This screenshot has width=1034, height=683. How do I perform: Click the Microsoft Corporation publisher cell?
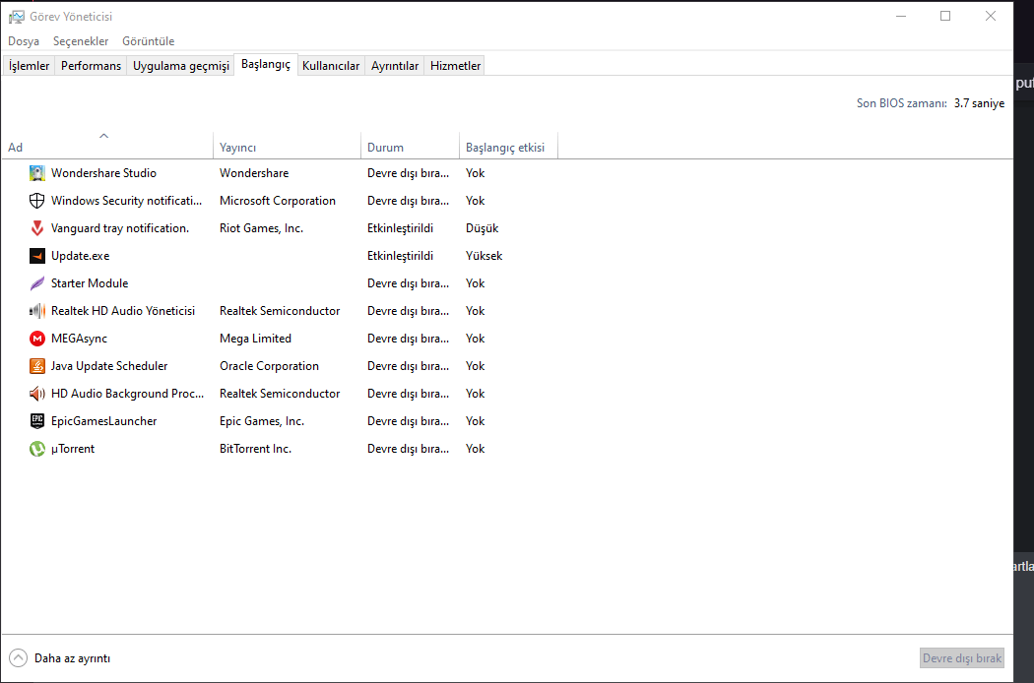tap(278, 201)
